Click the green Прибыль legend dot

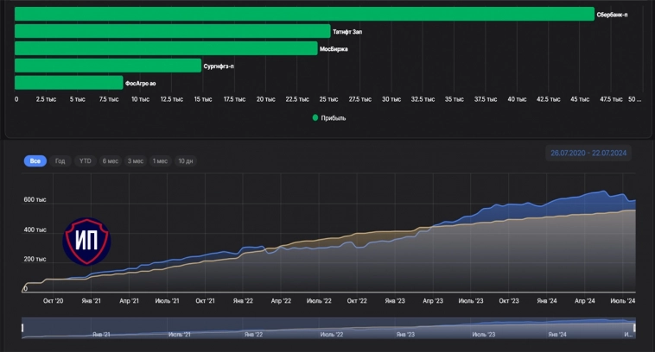point(315,118)
